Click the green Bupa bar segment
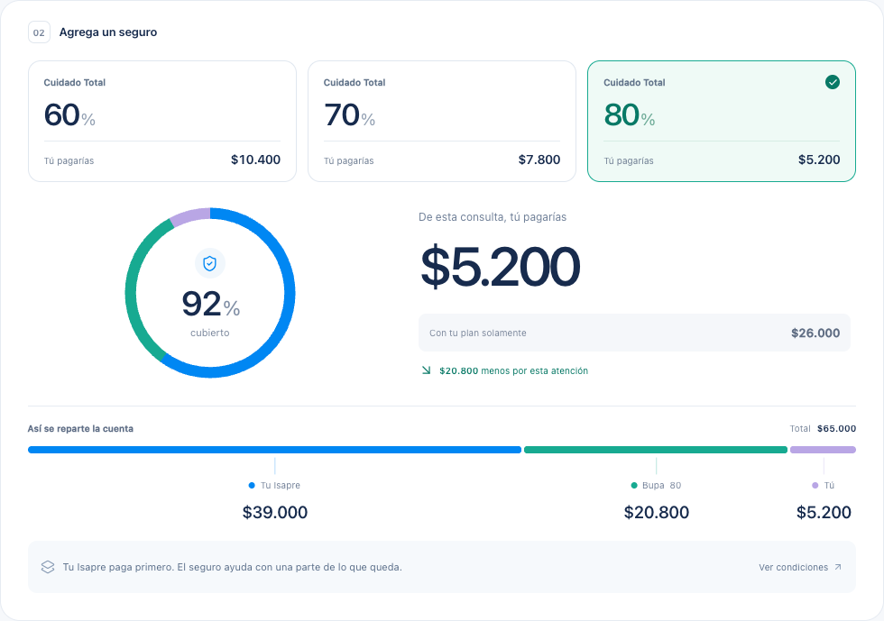884x621 pixels. click(x=656, y=450)
